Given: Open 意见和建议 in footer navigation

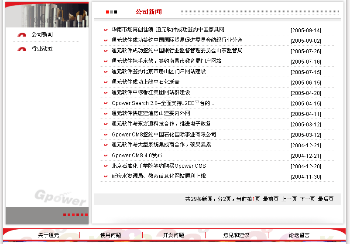Looking at the screenshot, I should 236,235.
